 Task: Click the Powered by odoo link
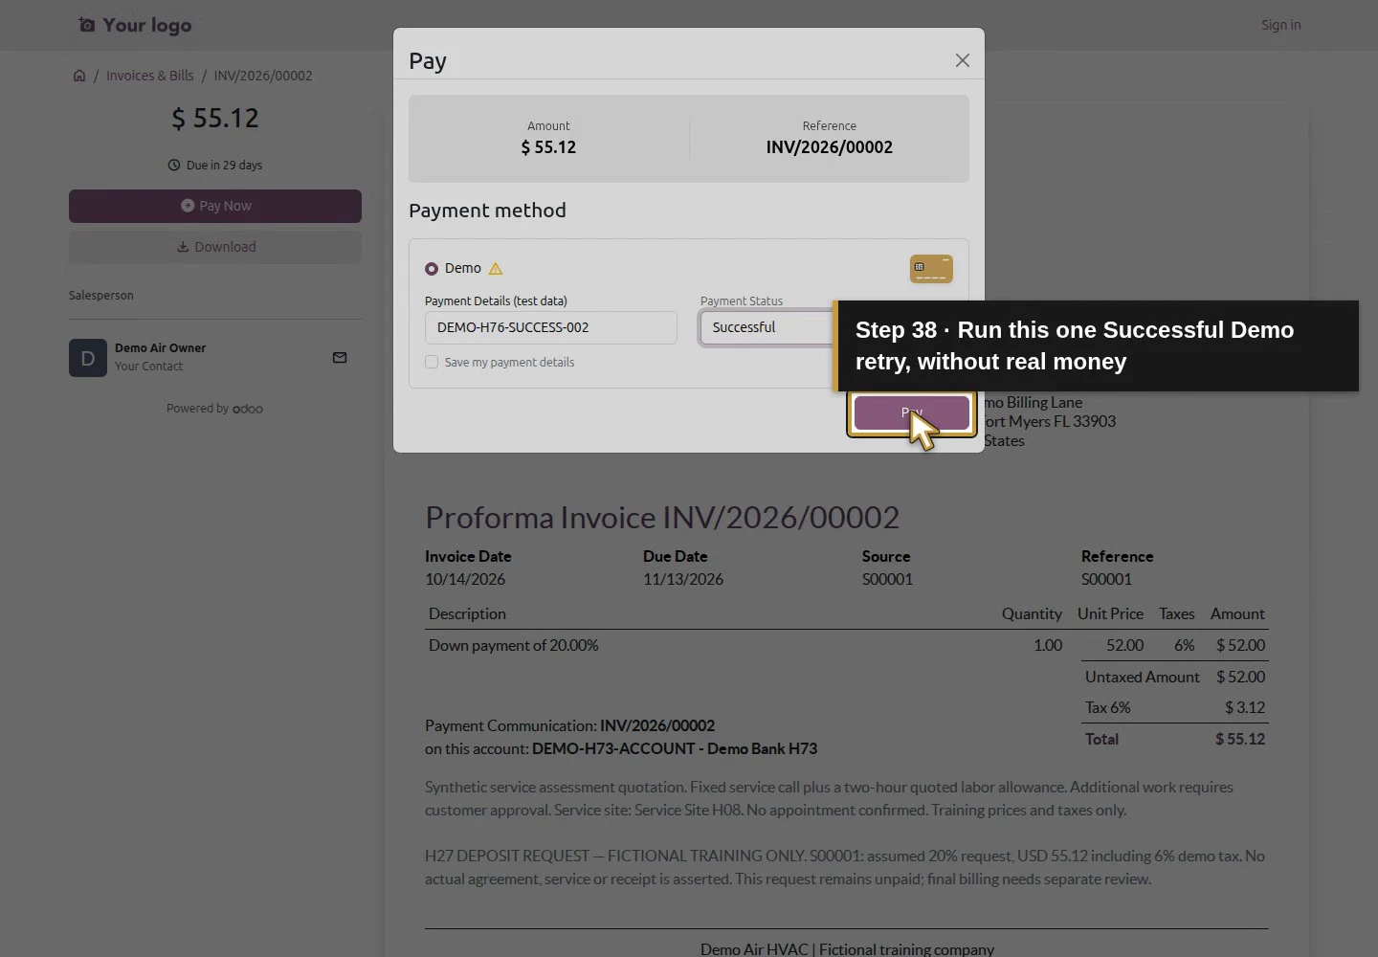click(214, 409)
